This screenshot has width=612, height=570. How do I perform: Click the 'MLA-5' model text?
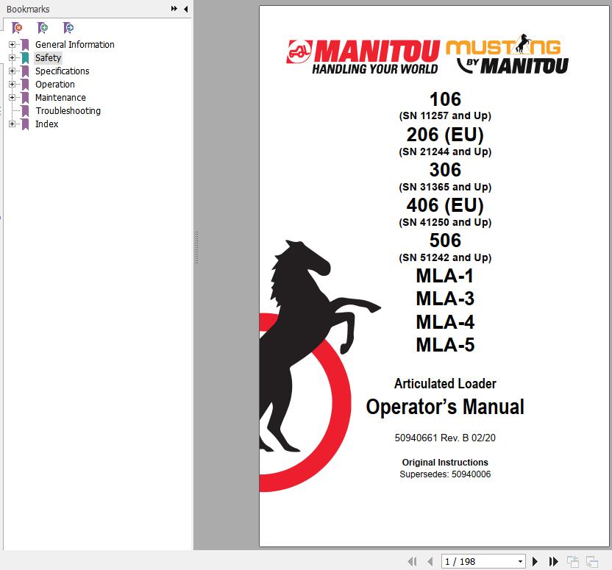click(445, 345)
